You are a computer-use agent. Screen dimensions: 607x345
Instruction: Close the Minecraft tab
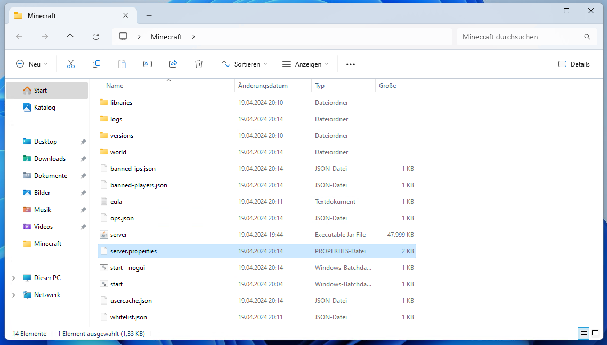tap(125, 15)
